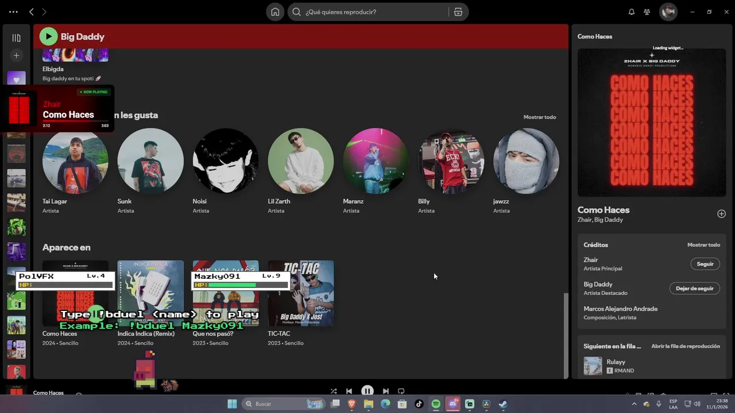Open the user profile avatar menu
Image resolution: width=735 pixels, height=413 pixels.
tap(668, 11)
